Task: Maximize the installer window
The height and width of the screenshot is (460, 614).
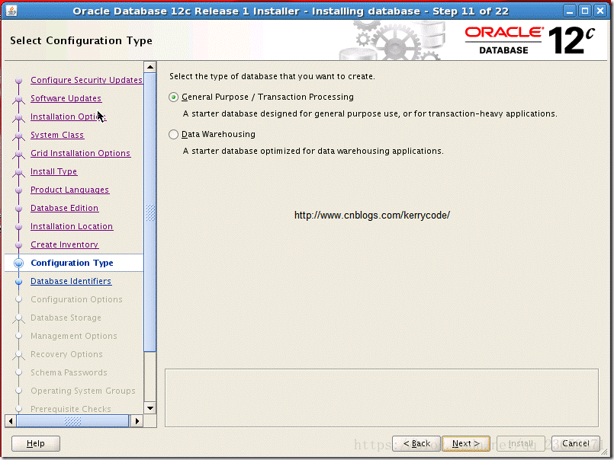Action: coord(584,11)
